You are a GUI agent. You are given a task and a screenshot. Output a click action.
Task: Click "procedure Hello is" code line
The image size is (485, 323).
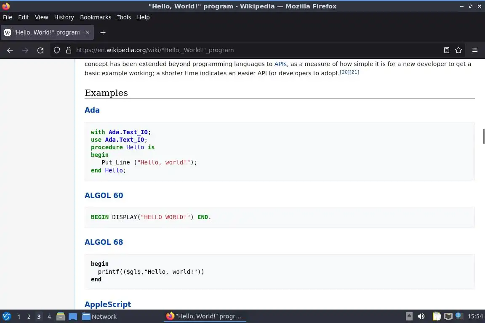pos(123,147)
